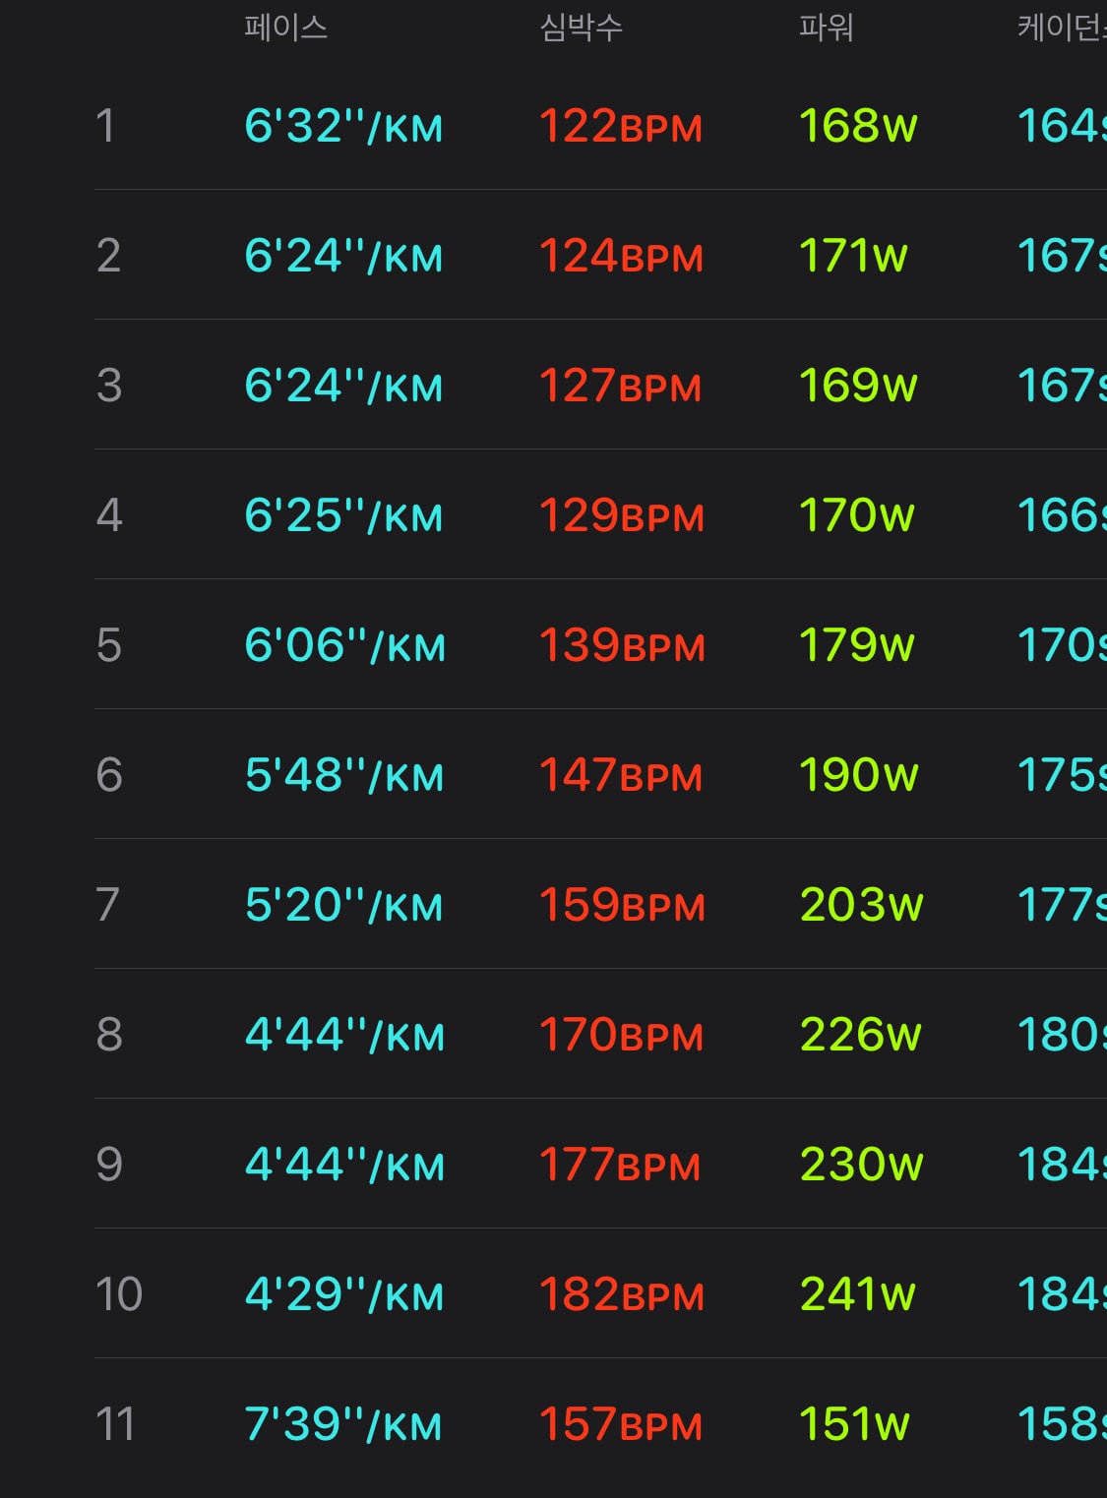Click heart rate 170BPM

coord(621,1035)
